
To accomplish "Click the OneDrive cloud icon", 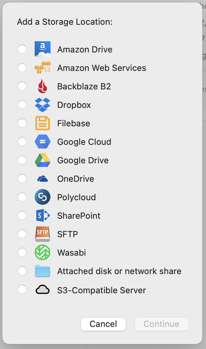I will [x=43, y=179].
